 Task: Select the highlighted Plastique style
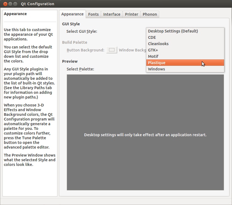click(x=185, y=62)
